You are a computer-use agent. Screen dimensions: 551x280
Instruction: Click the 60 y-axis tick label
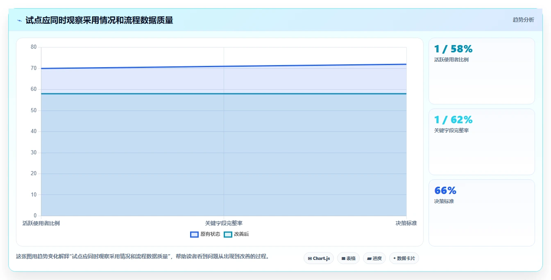click(x=34, y=89)
